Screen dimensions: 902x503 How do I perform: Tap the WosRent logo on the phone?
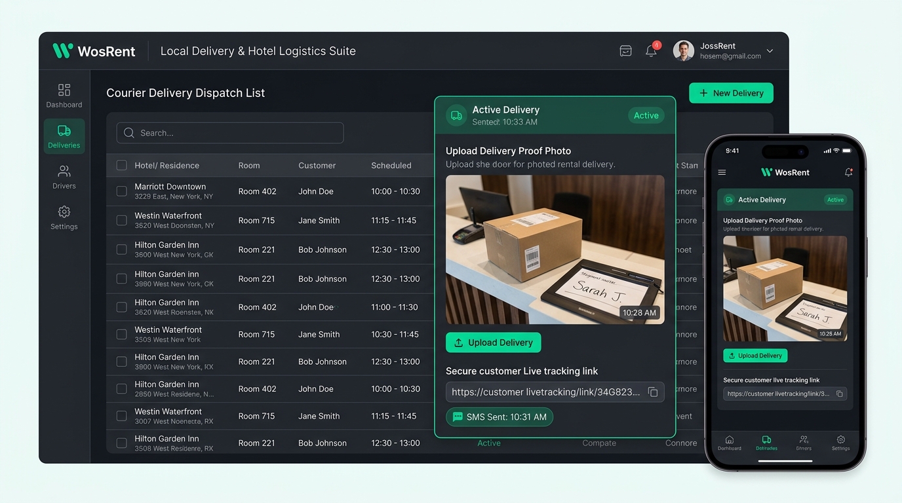pos(785,172)
